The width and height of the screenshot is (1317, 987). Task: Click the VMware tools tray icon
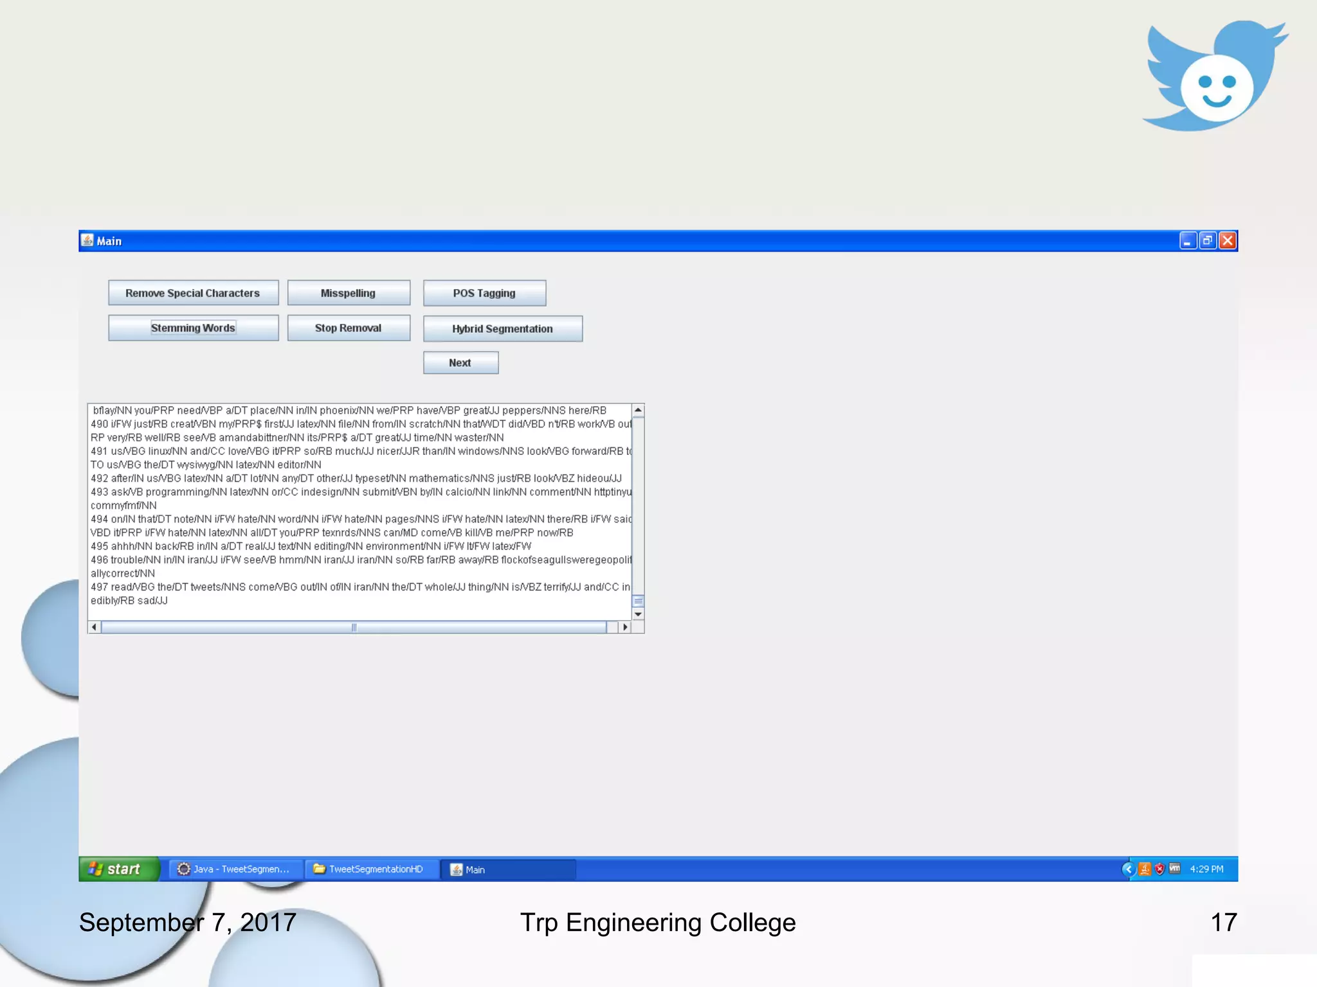coord(1175,869)
